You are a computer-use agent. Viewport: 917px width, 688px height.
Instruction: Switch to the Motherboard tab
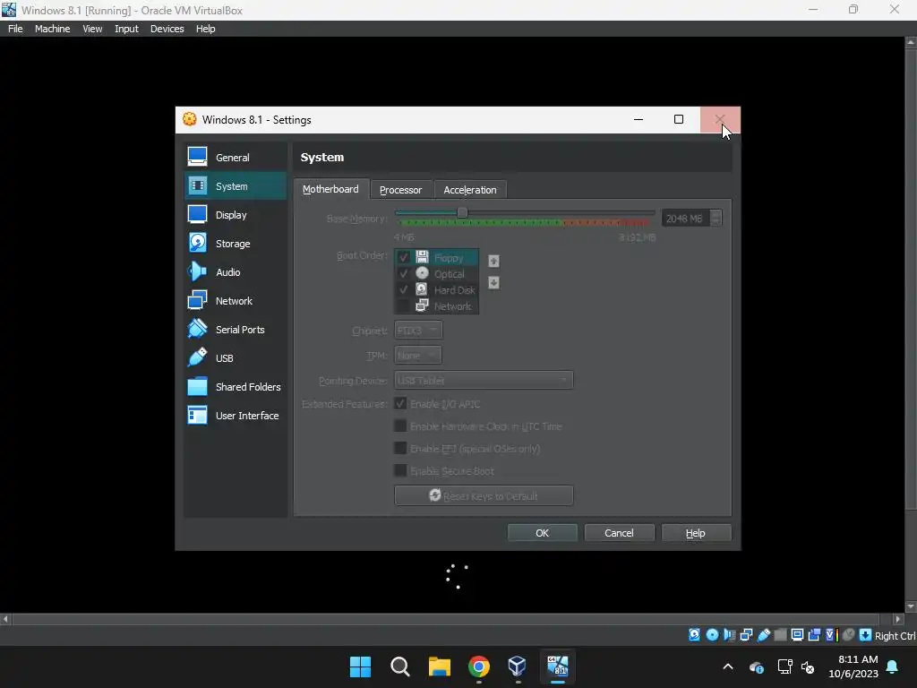[x=331, y=189]
